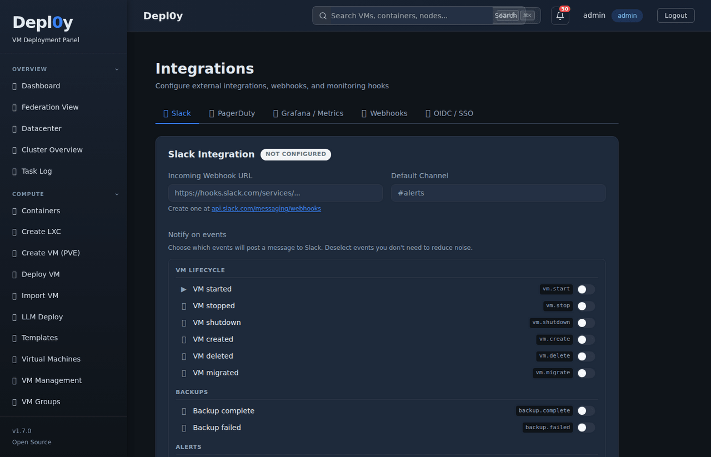Open the OIDC / SSO tab
The height and width of the screenshot is (457, 711).
pyautogui.click(x=449, y=113)
